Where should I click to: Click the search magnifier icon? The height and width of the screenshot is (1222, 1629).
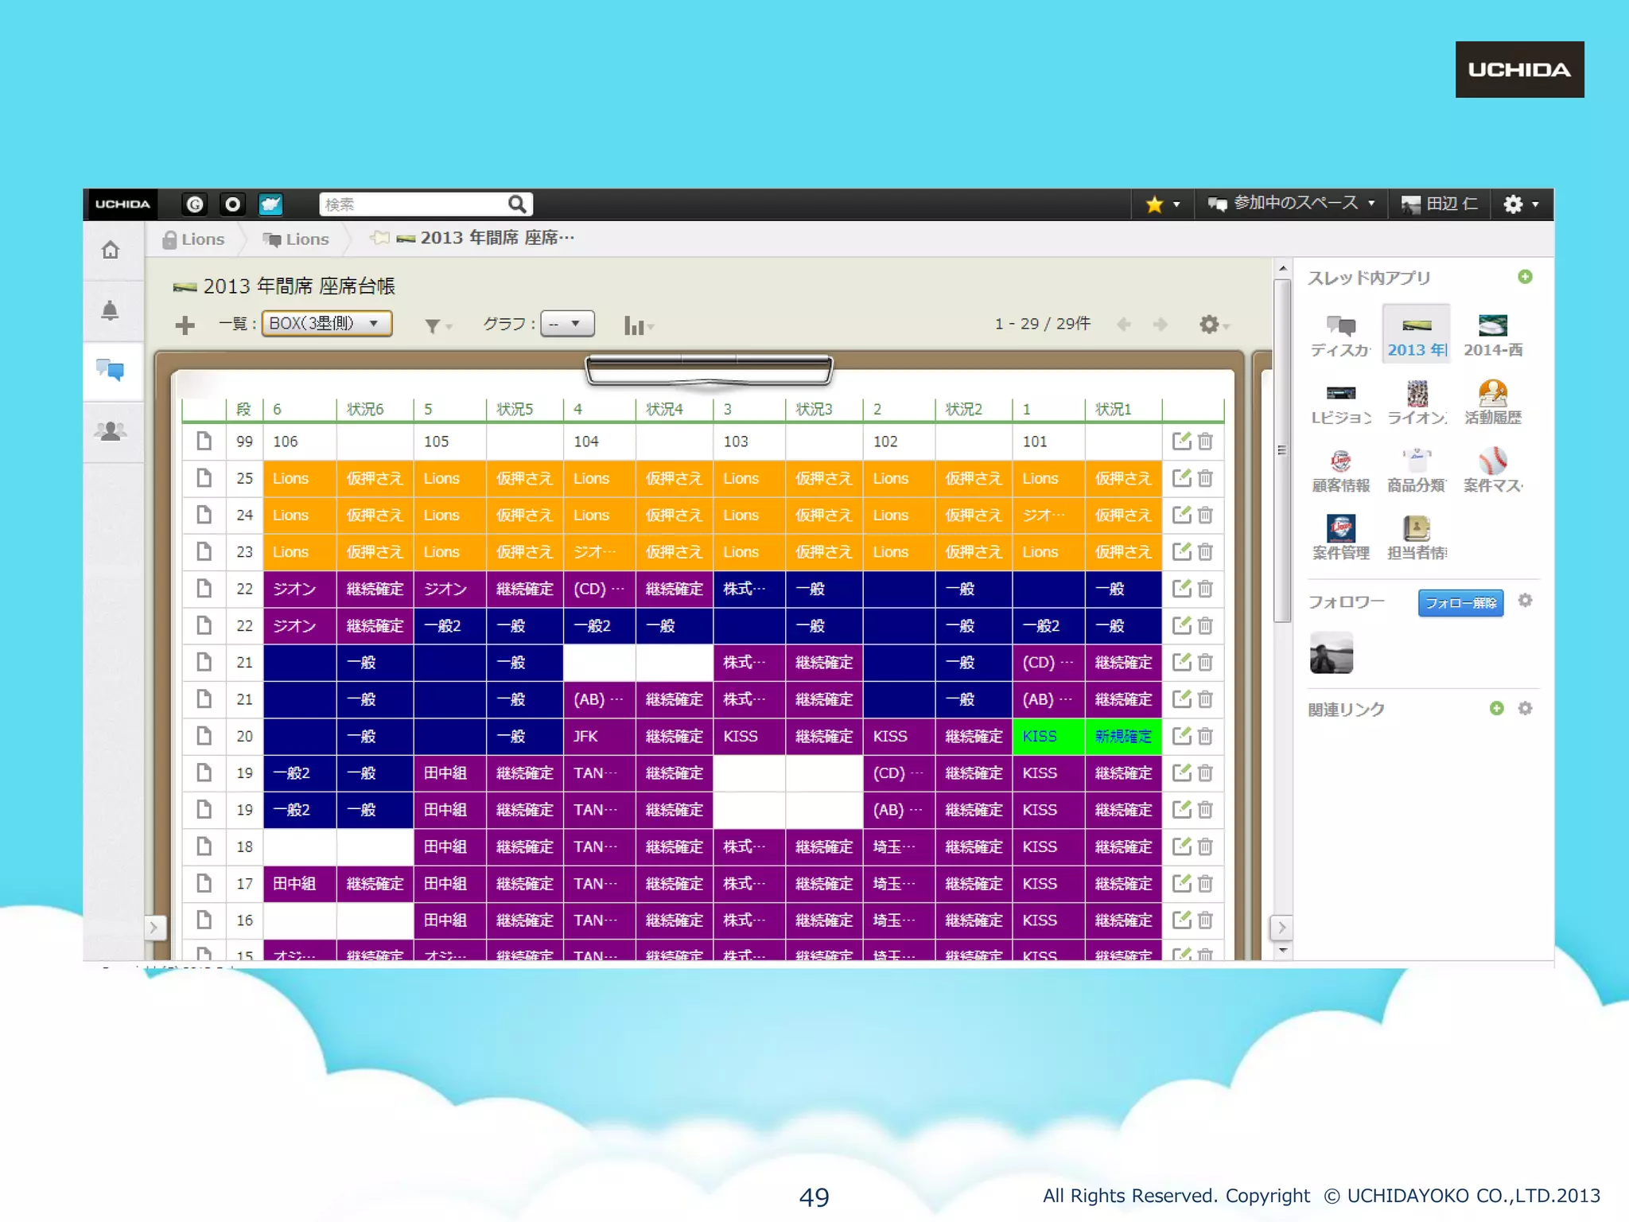coord(517,204)
